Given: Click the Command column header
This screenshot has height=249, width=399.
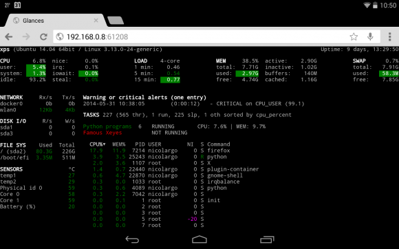Looking at the screenshot, I should point(219,144).
